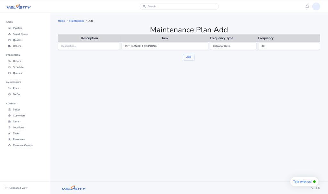328x194 pixels.
Task: Click the Schedule clock icon
Action: coord(9,67)
